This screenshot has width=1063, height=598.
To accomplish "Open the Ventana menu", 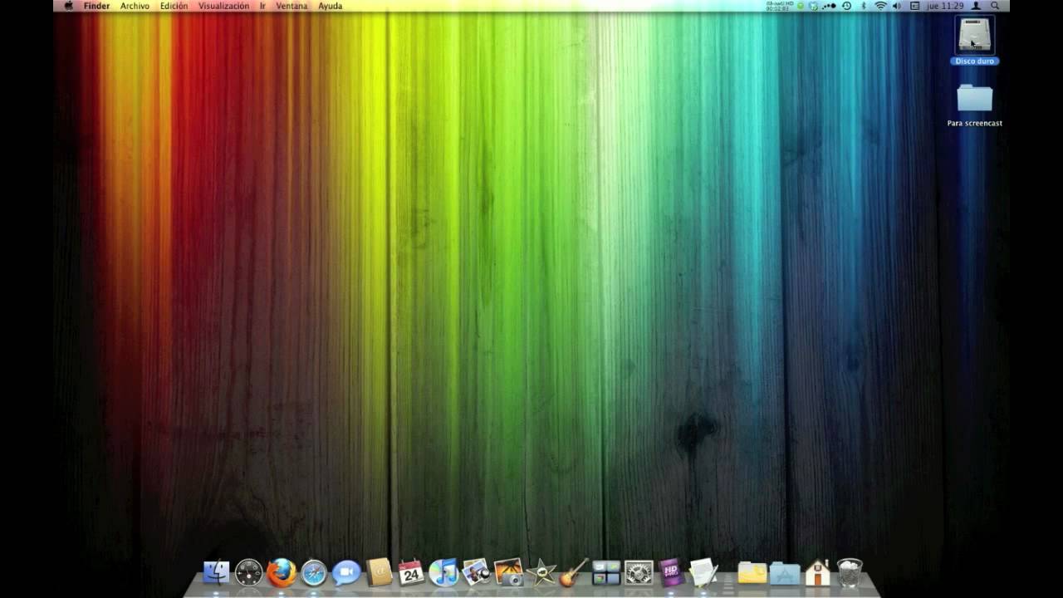I will pyautogui.click(x=291, y=6).
